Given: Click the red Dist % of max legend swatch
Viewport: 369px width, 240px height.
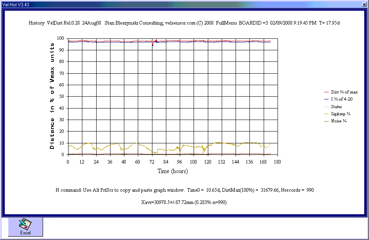Looking at the screenshot, I should (326, 92).
